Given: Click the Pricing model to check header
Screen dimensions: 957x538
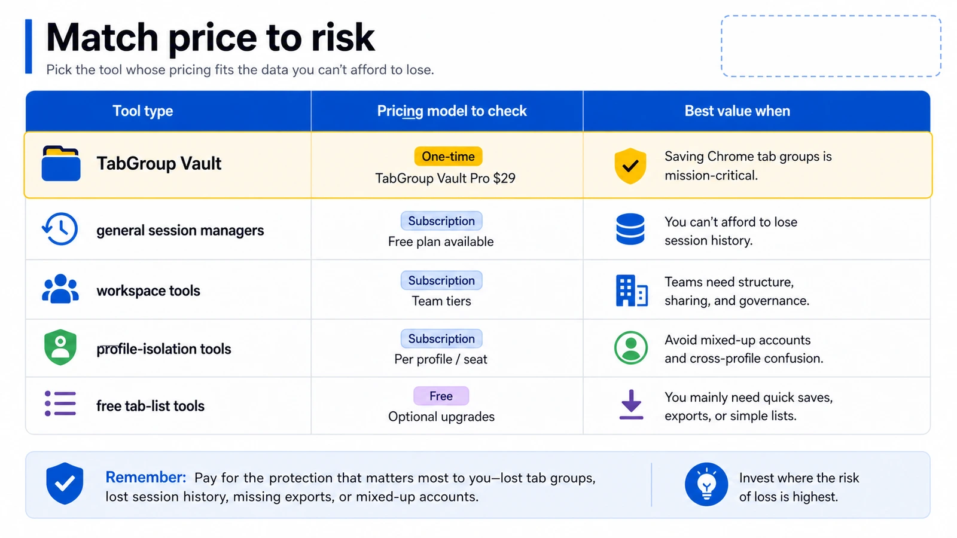Looking at the screenshot, I should coord(452,111).
